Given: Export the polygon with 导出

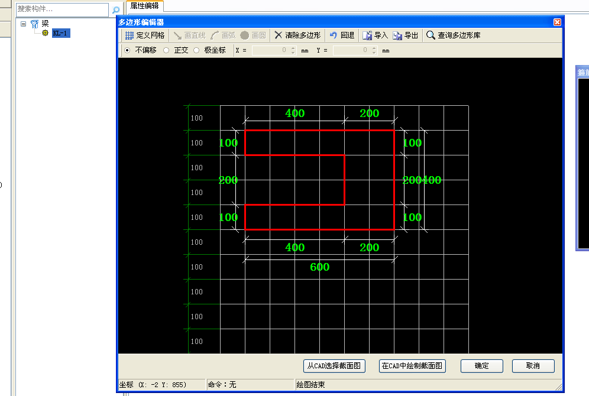Looking at the screenshot, I should point(405,35).
